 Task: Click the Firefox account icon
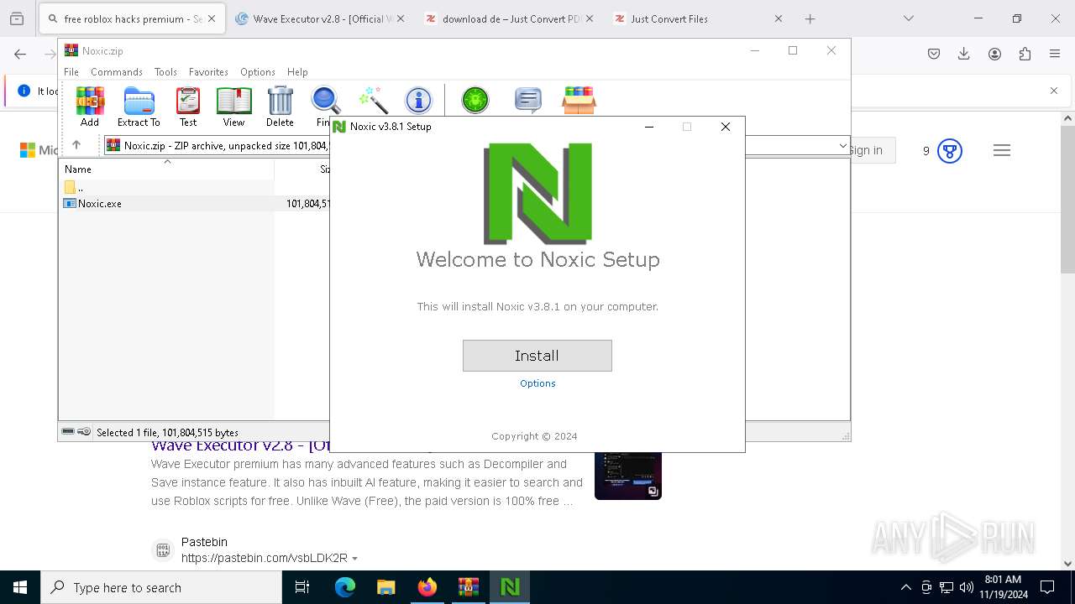click(994, 54)
